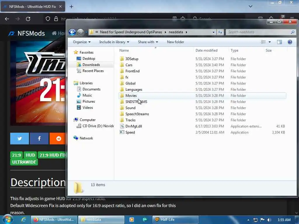
Task: Open Firefox list all tabs chevron
Action: pyautogui.click(x=251, y=6)
